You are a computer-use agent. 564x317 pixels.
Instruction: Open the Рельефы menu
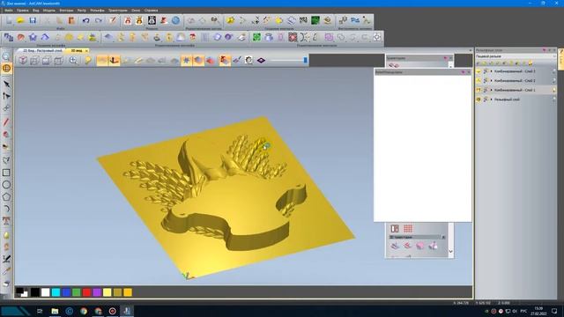97,11
